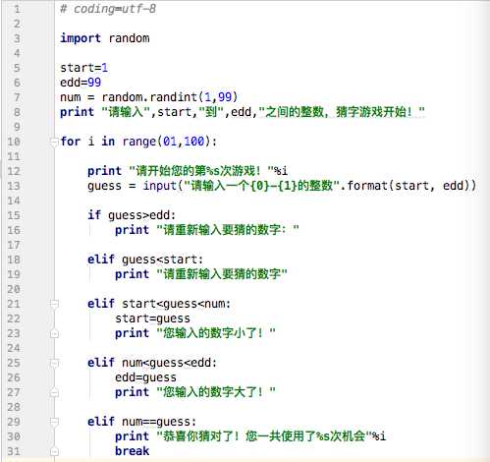This screenshot has width=490, height=462.
Task: Click line number 13 in the gutter
Action: click(x=14, y=186)
